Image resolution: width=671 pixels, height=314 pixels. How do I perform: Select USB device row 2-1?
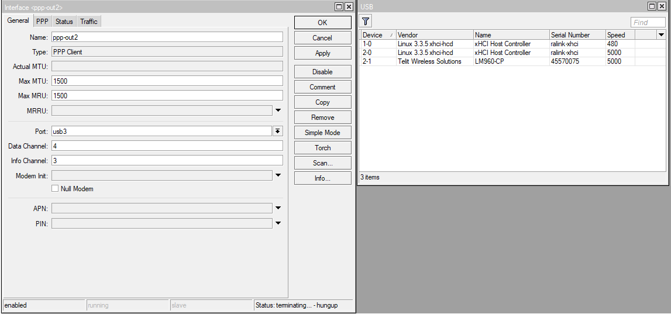(x=513, y=61)
